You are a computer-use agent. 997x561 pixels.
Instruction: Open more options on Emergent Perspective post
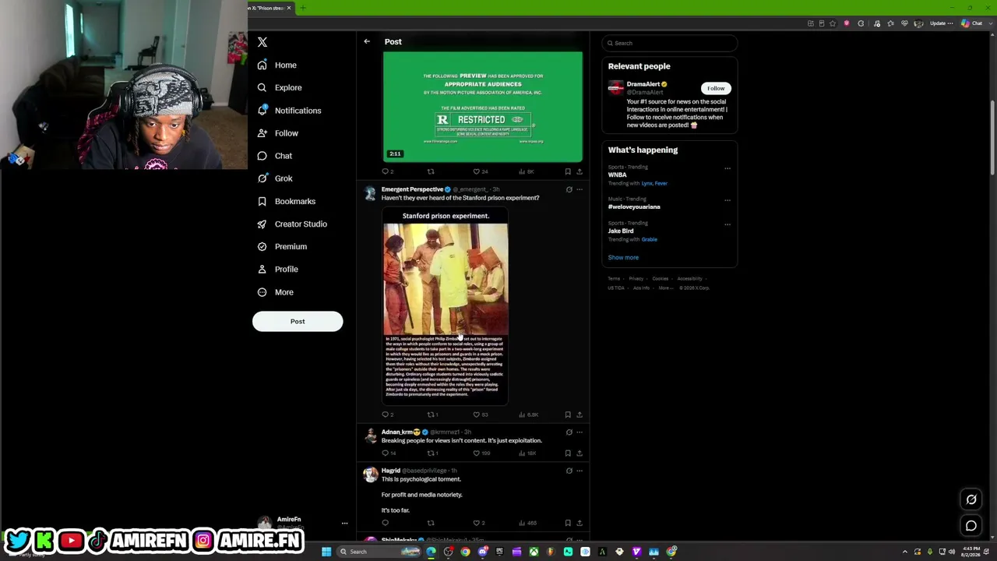click(580, 189)
